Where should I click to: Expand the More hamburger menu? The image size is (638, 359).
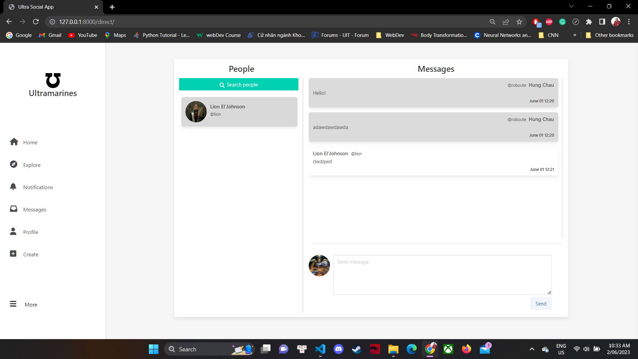(13, 304)
